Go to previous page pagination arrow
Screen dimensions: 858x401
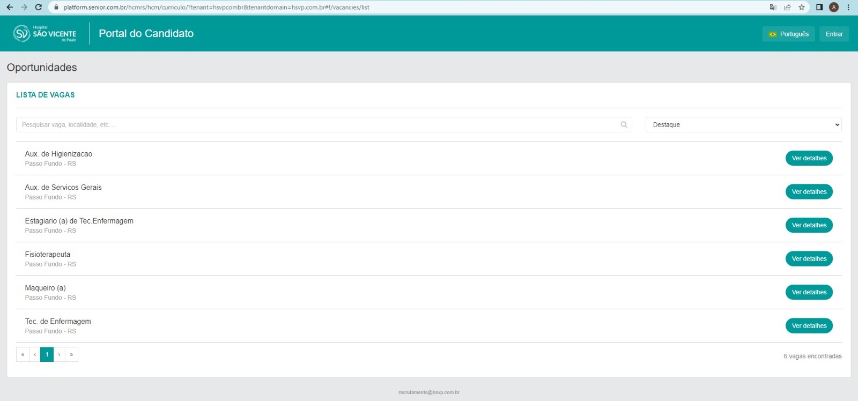click(x=35, y=354)
